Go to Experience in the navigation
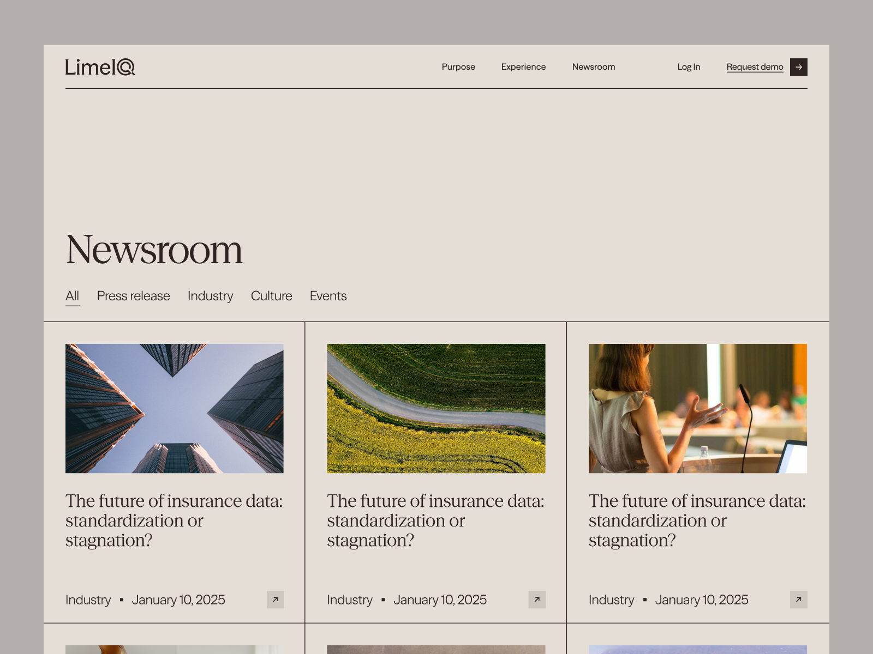This screenshot has height=654, width=873. tap(523, 67)
